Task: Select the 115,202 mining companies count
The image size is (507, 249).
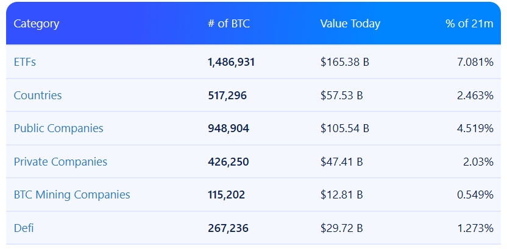Action: coord(228,195)
